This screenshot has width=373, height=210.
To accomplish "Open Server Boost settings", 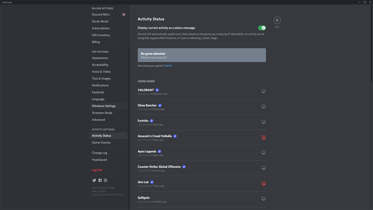I will pyautogui.click(x=108, y=21).
